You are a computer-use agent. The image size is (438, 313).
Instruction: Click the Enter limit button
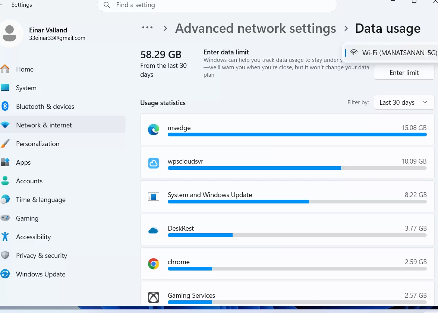[404, 73]
